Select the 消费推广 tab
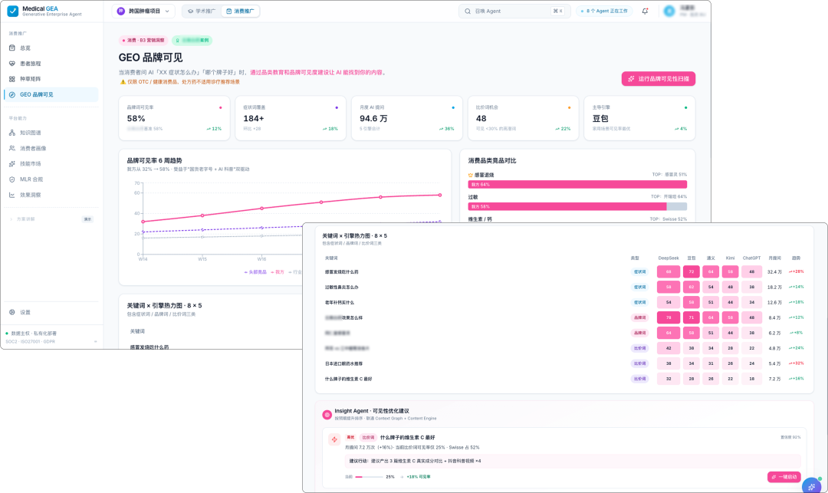 [x=240, y=11]
